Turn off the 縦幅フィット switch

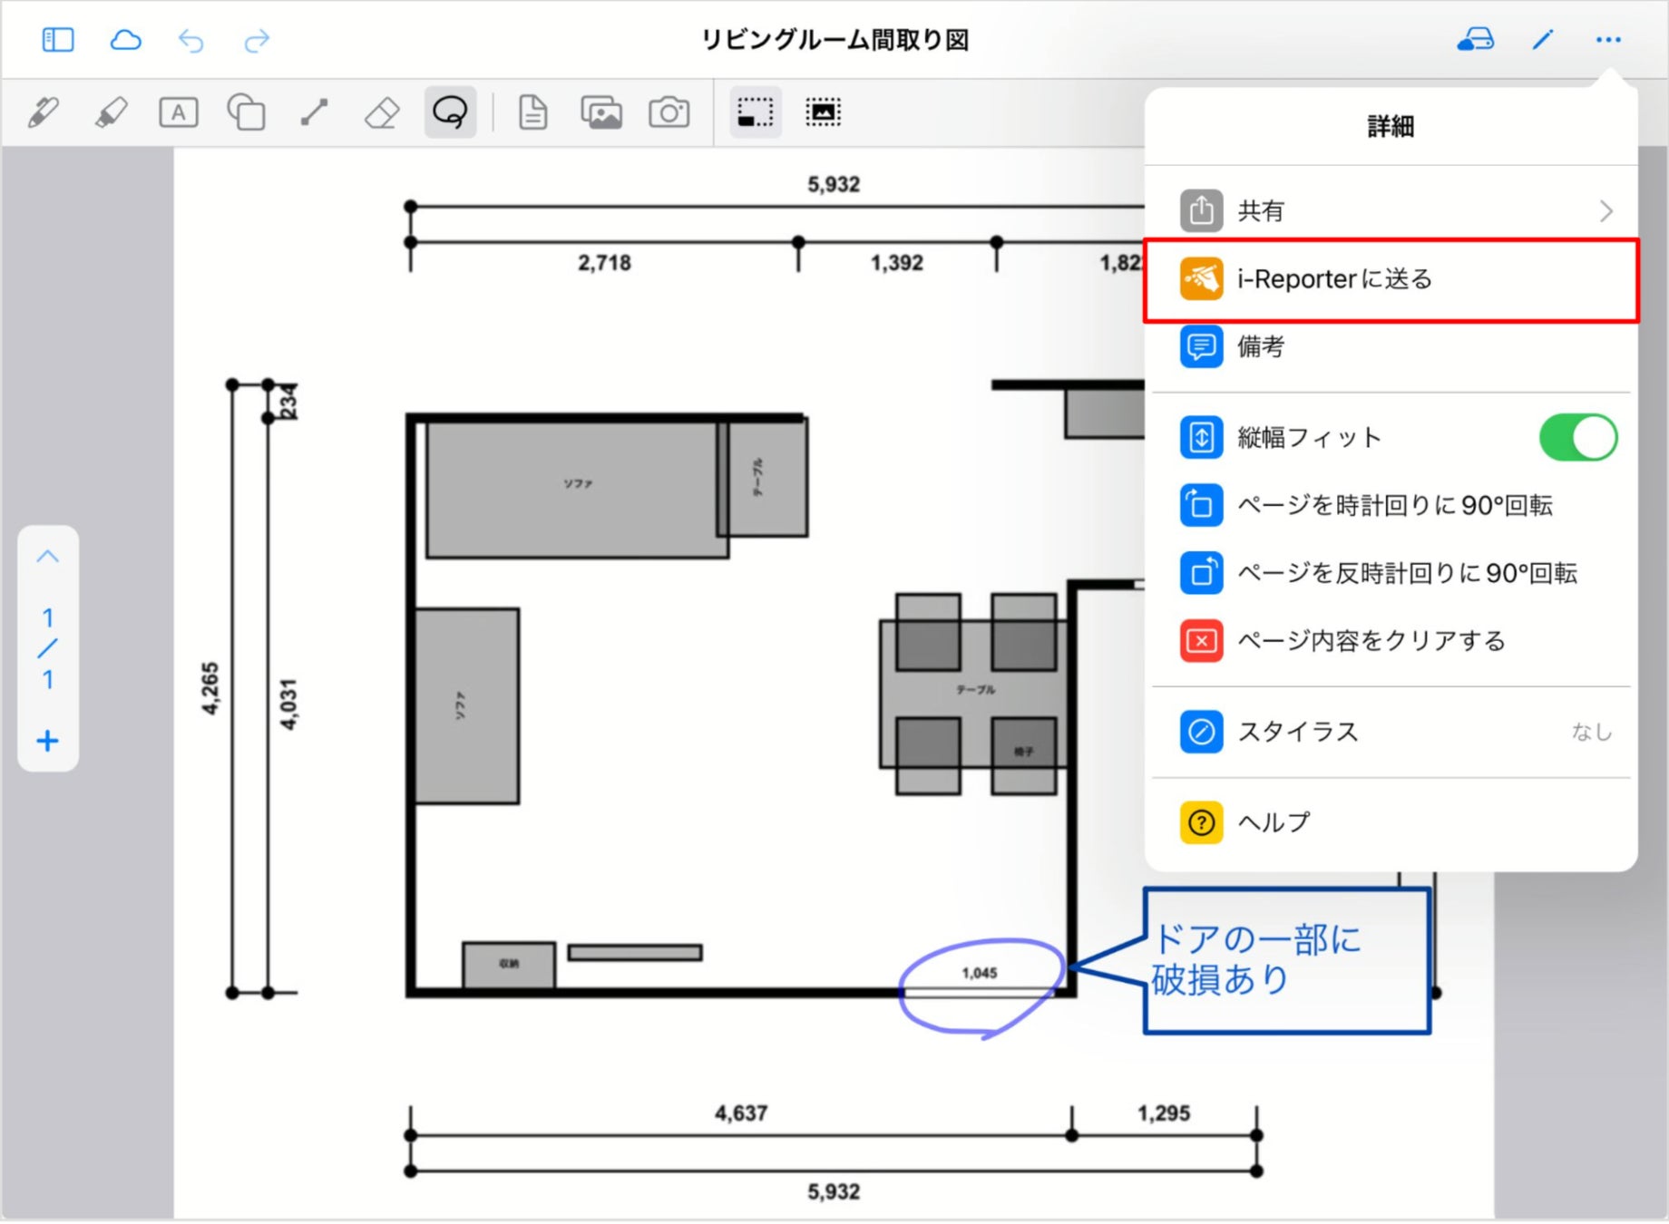(x=1577, y=438)
